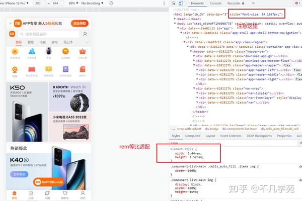Open the 89% zoom dropdown

[x=73, y=4]
